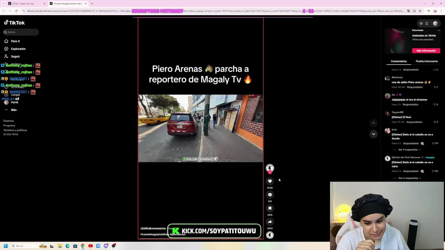
Task: Open Explorar in the sidebar
Action: (18, 49)
